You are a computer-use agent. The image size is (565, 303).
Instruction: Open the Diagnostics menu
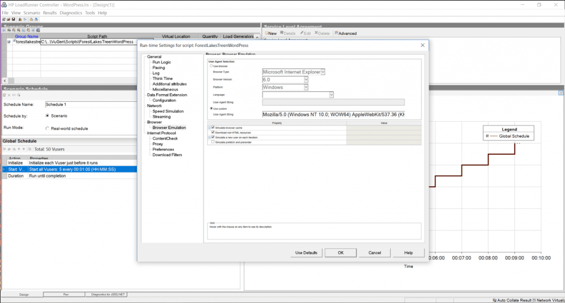coord(71,13)
